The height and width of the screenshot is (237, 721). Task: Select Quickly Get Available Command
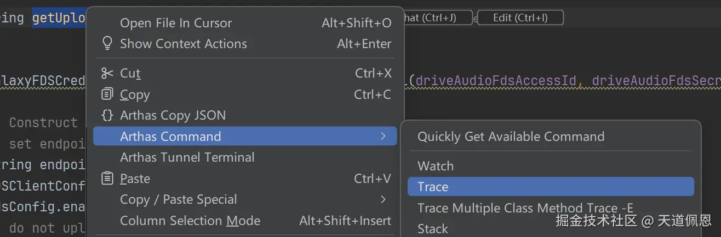point(511,137)
